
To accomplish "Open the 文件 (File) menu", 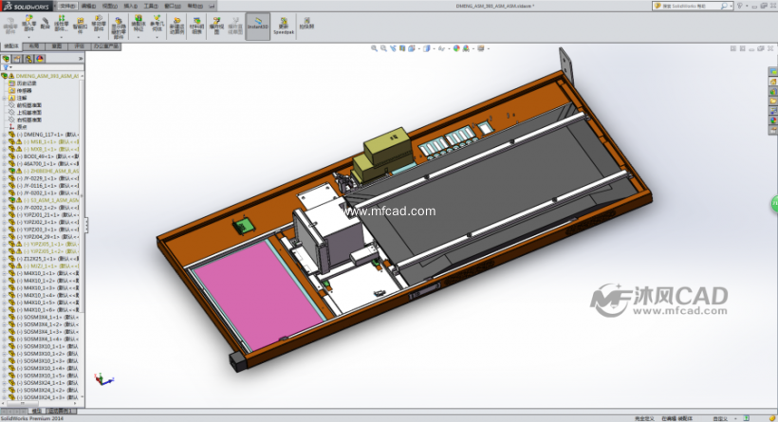I will [66, 6].
